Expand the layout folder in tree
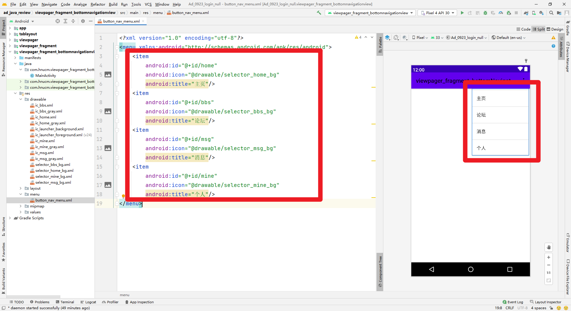The image size is (571, 311). coord(21,188)
